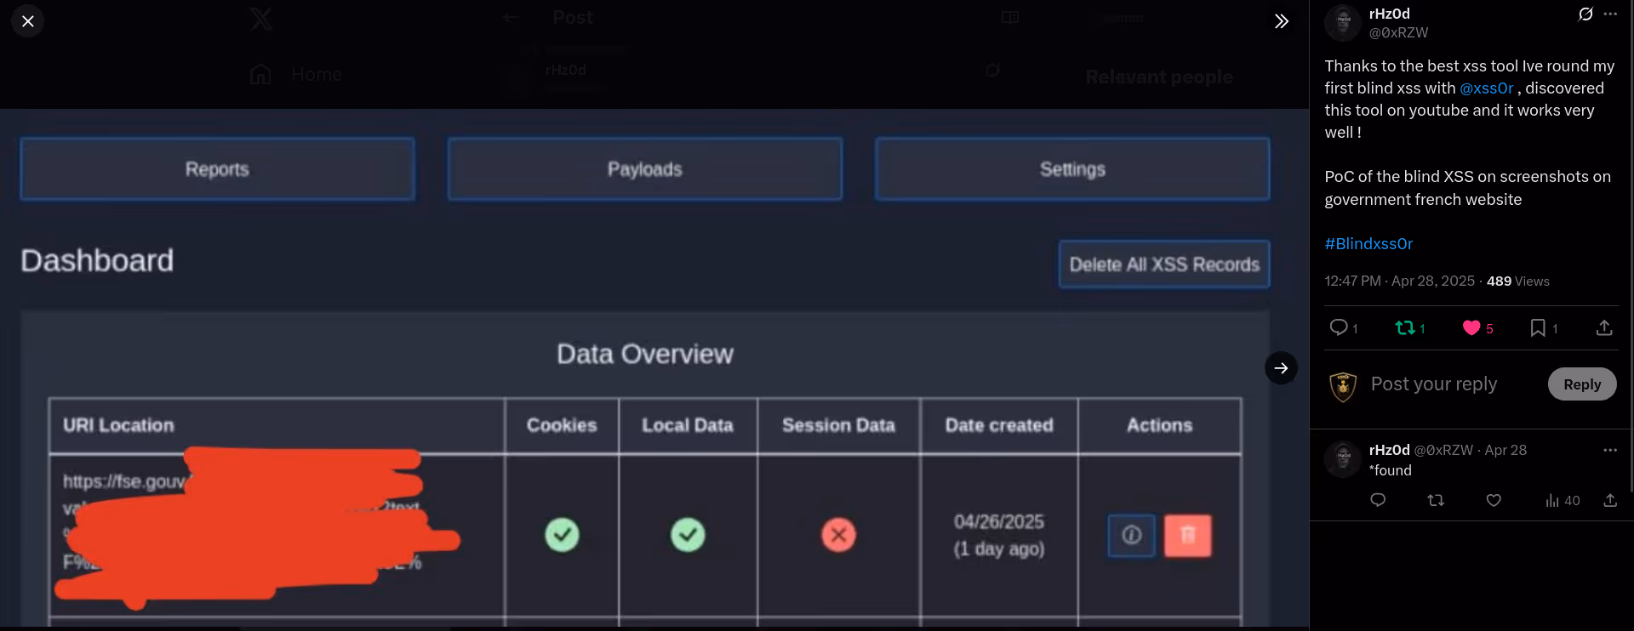Share the main post
The image size is (1634, 631).
1604,327
